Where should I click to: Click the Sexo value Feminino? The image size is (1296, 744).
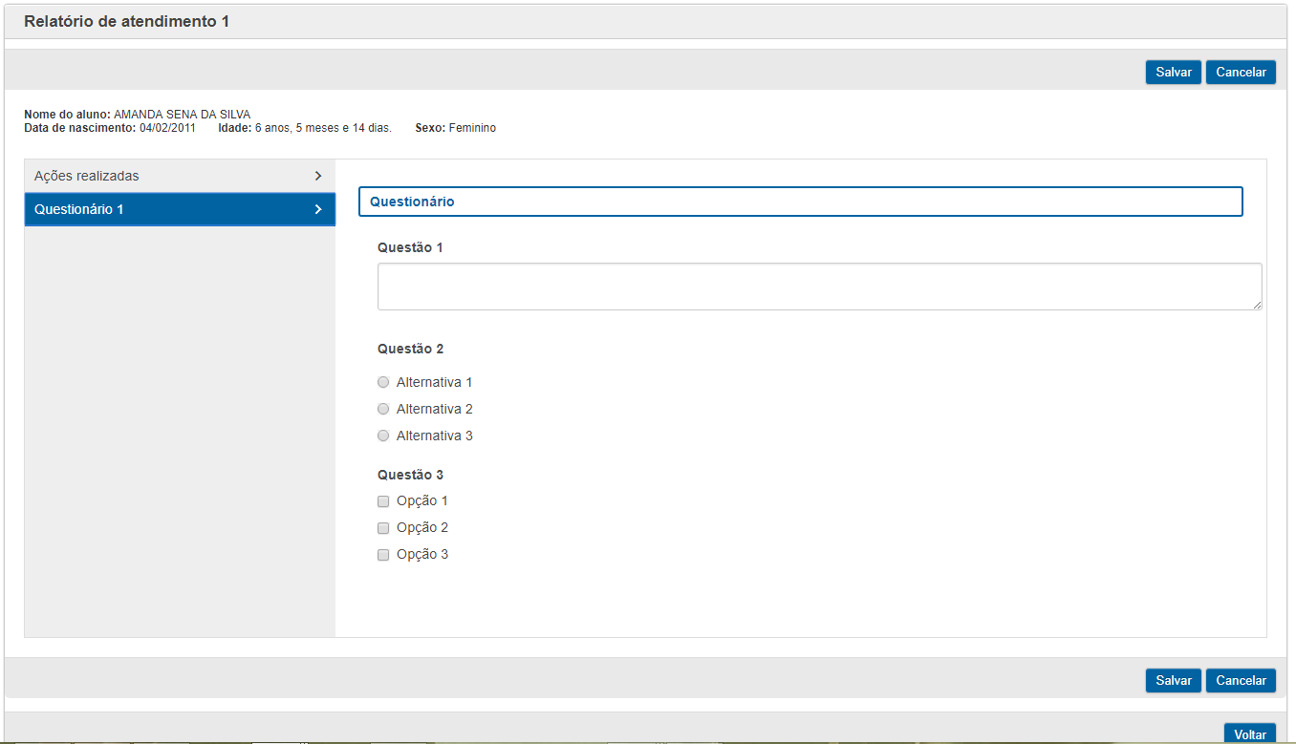point(472,128)
